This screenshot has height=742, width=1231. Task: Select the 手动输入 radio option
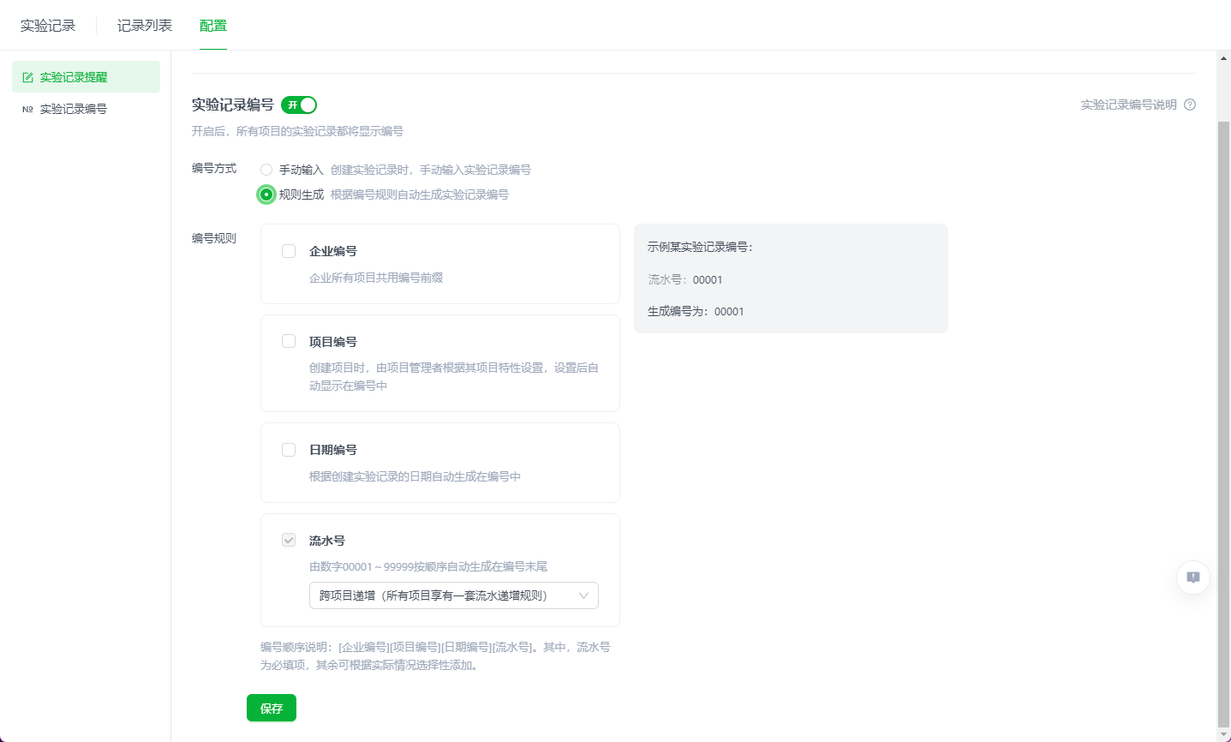click(266, 169)
